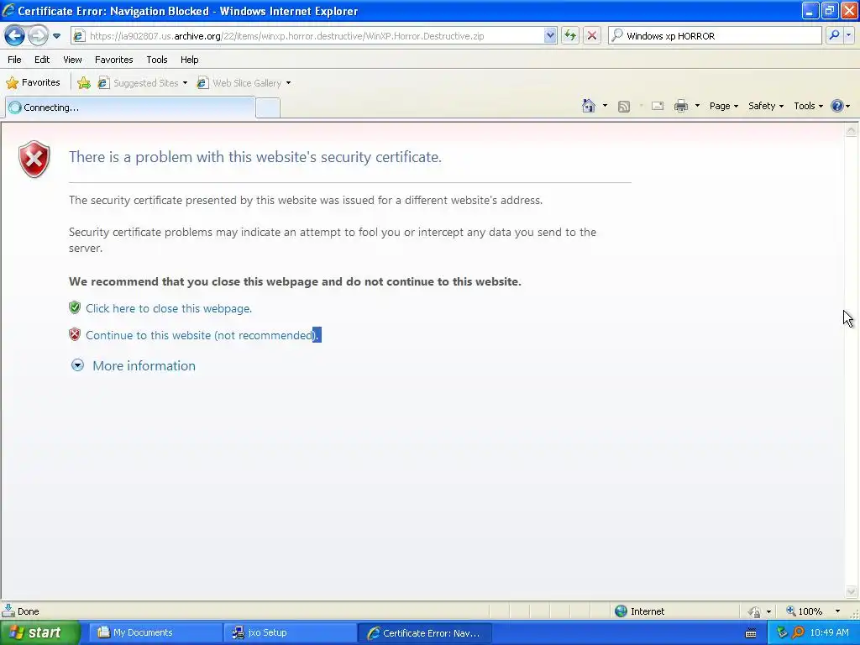Switch to jxo Setup taskbar window
This screenshot has height=645, width=860.
pyautogui.click(x=290, y=633)
